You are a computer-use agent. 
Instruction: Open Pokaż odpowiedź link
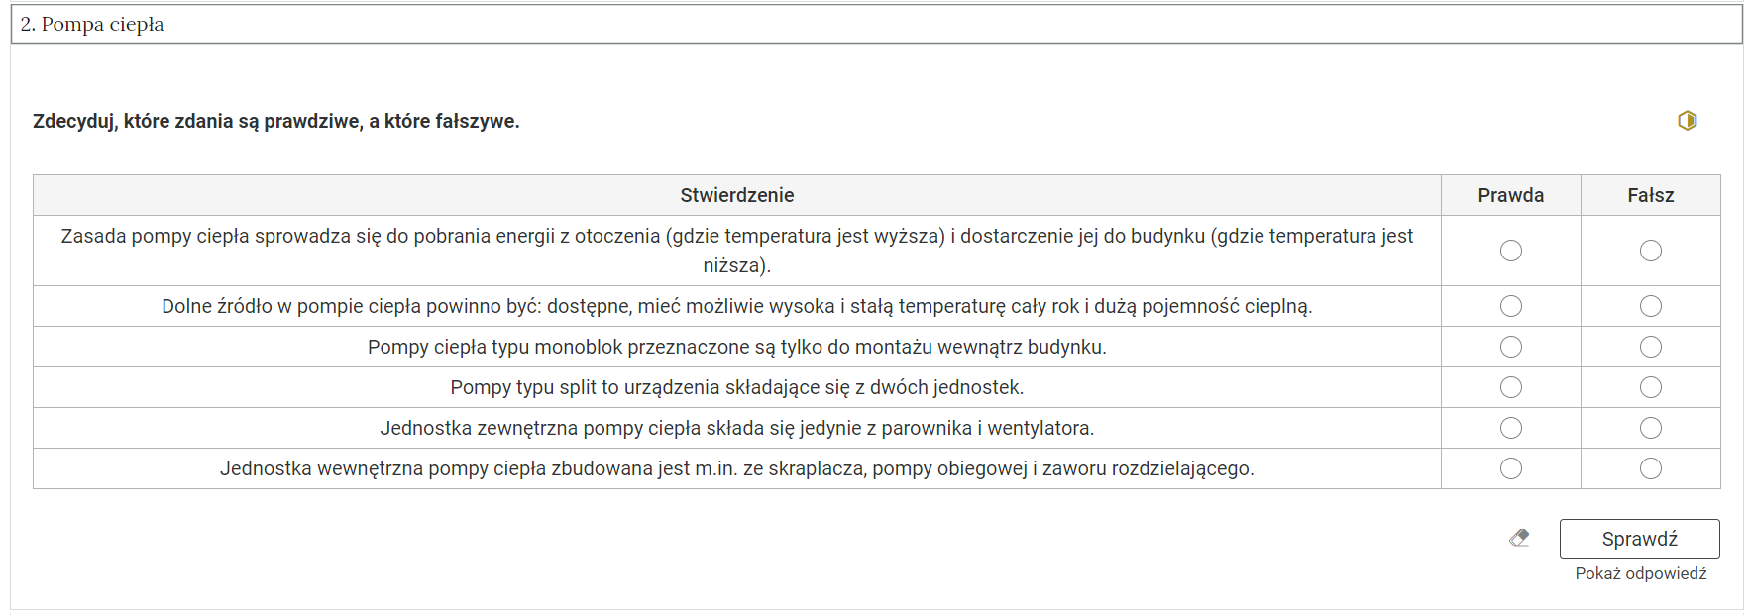click(x=1640, y=573)
